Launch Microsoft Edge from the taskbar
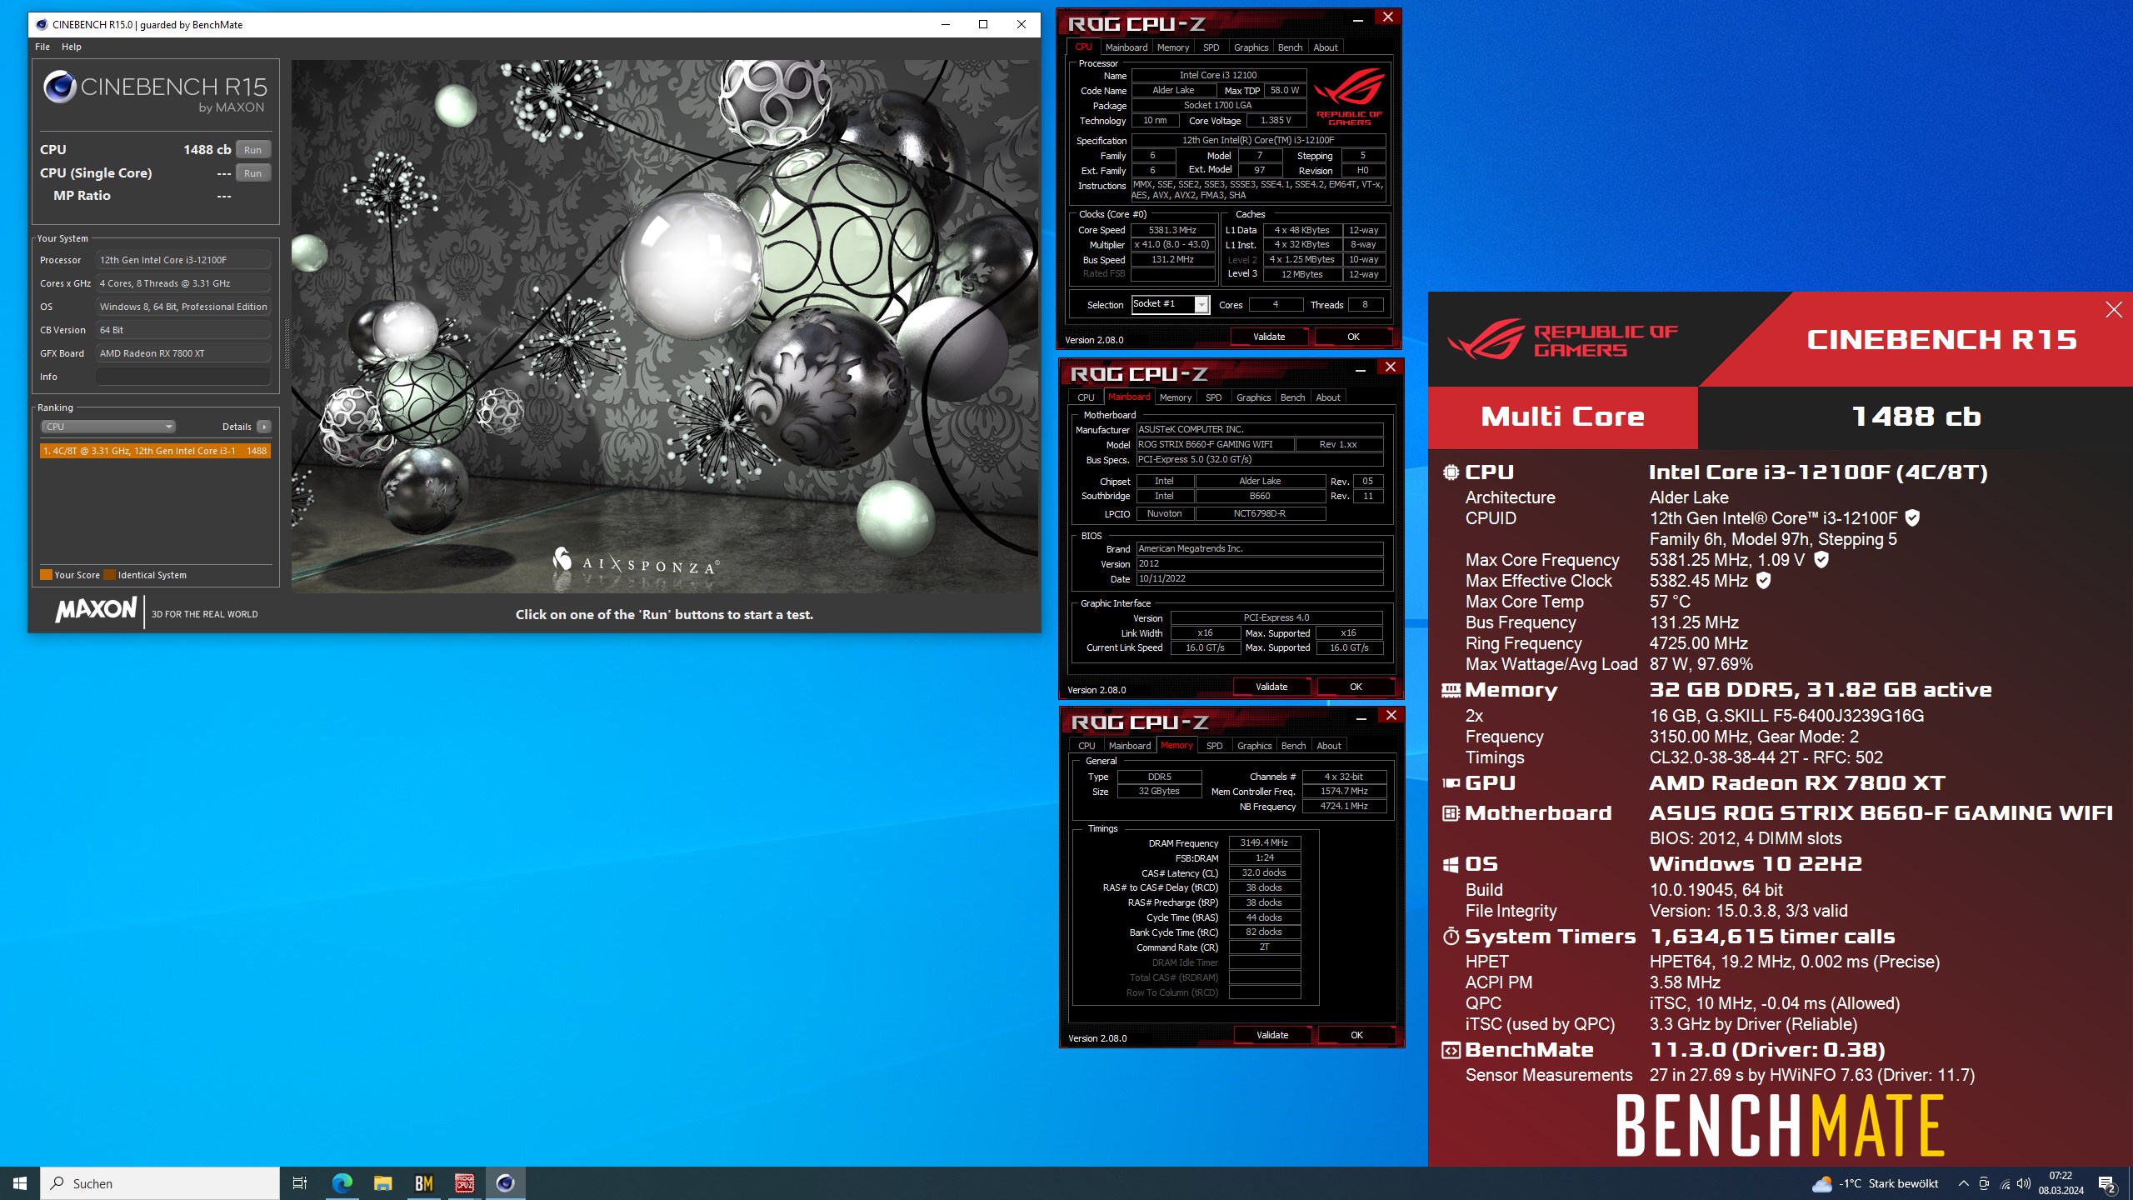Image resolution: width=2133 pixels, height=1200 pixels. pyautogui.click(x=342, y=1183)
